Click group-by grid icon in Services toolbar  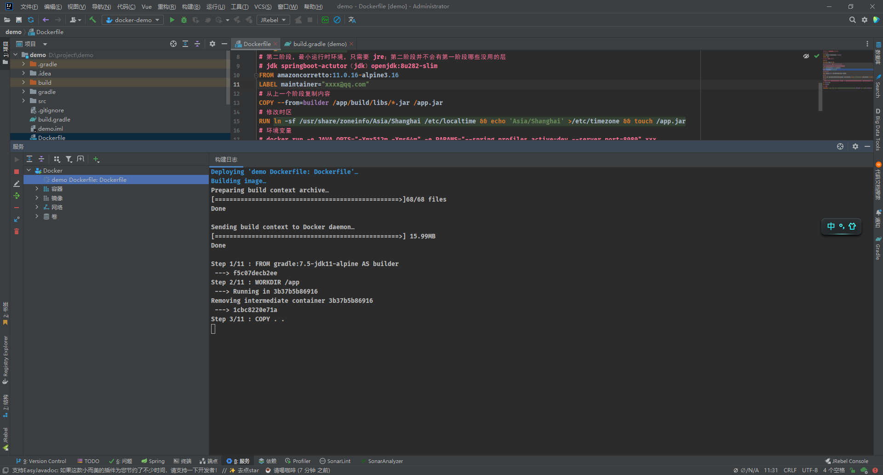point(57,159)
